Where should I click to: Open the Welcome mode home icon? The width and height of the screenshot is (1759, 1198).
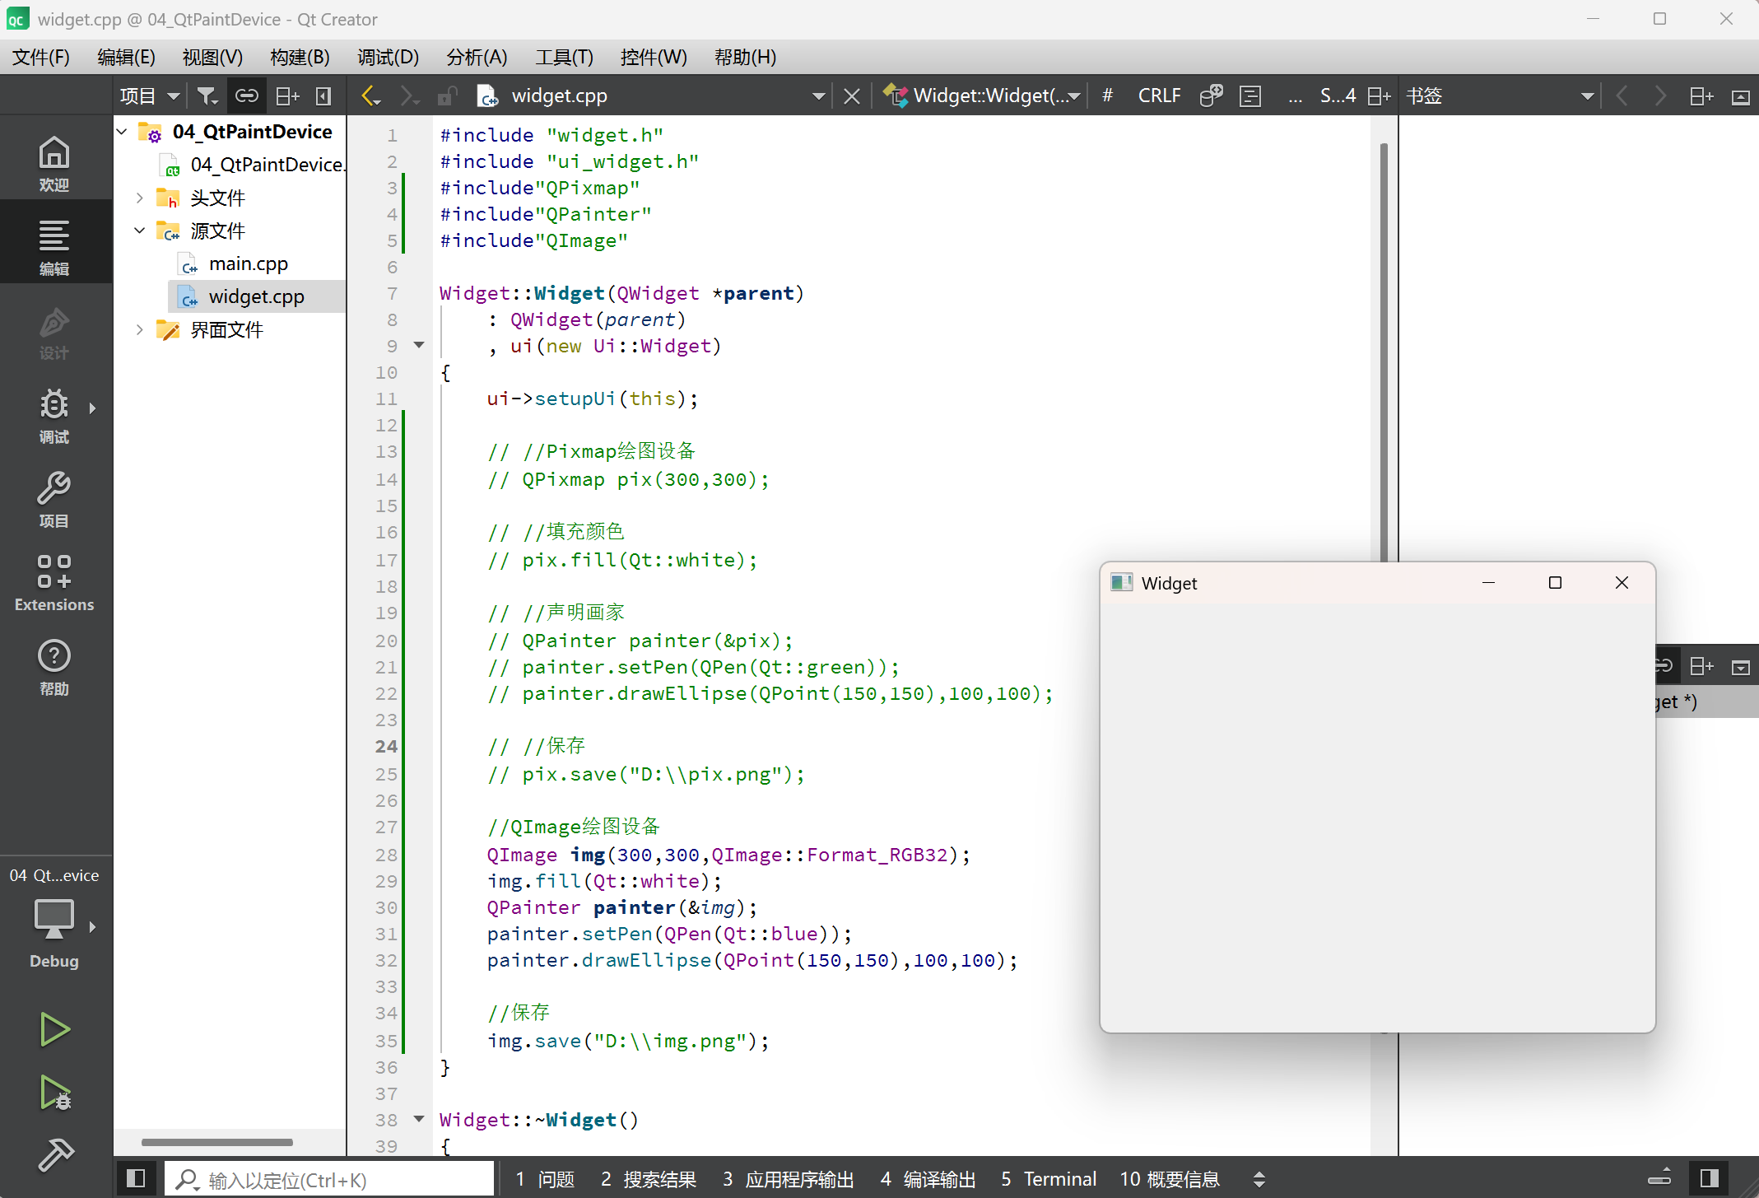pyautogui.click(x=54, y=163)
